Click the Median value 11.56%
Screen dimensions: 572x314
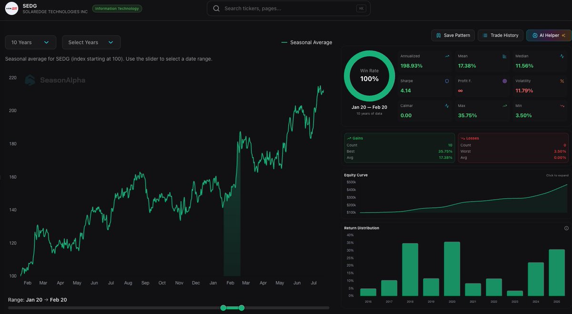click(524, 66)
